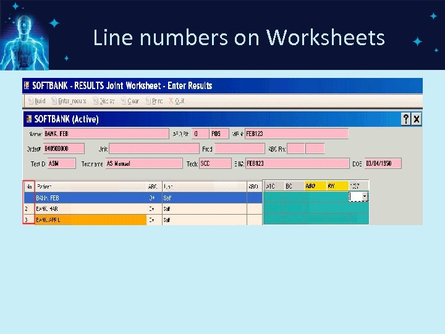Click the empty Prod input field
The width and height of the screenshot is (445, 334).
pos(240,148)
